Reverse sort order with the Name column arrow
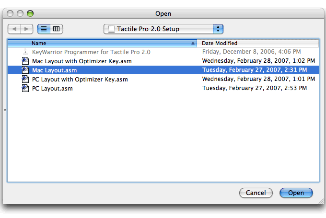This screenshot has width=326, height=218. click(193, 43)
